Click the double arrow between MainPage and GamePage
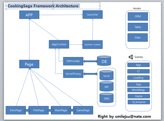 (72, 110)
